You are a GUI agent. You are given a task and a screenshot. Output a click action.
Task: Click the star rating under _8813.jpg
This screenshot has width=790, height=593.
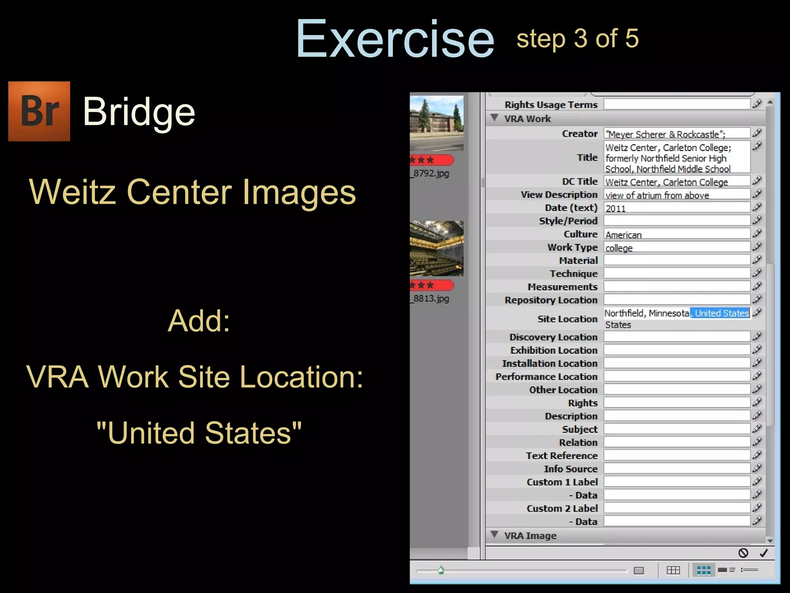point(431,285)
